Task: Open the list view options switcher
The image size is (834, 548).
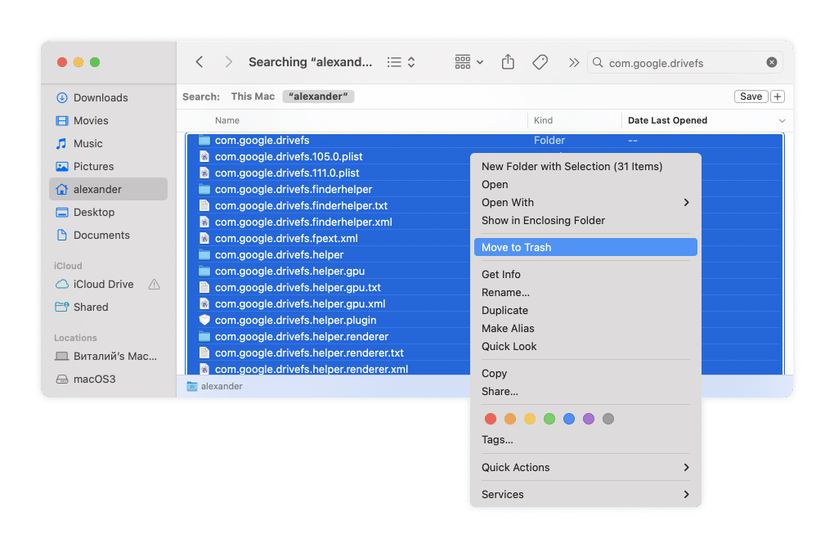Action: point(401,62)
